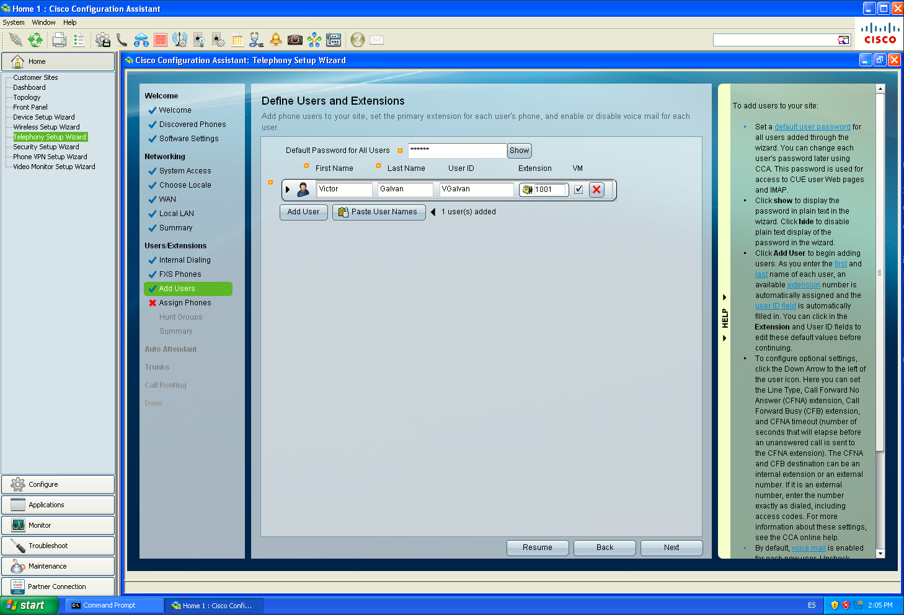
Task: Click the Back button
Action: click(x=605, y=547)
